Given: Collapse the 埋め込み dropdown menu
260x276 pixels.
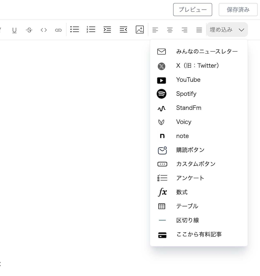Looking at the screenshot, I should 227,30.
